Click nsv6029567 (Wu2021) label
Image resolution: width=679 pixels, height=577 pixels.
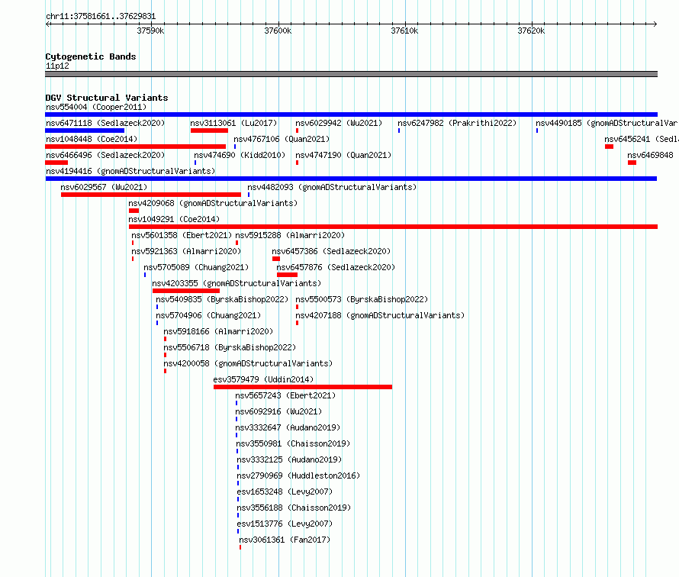pos(104,187)
